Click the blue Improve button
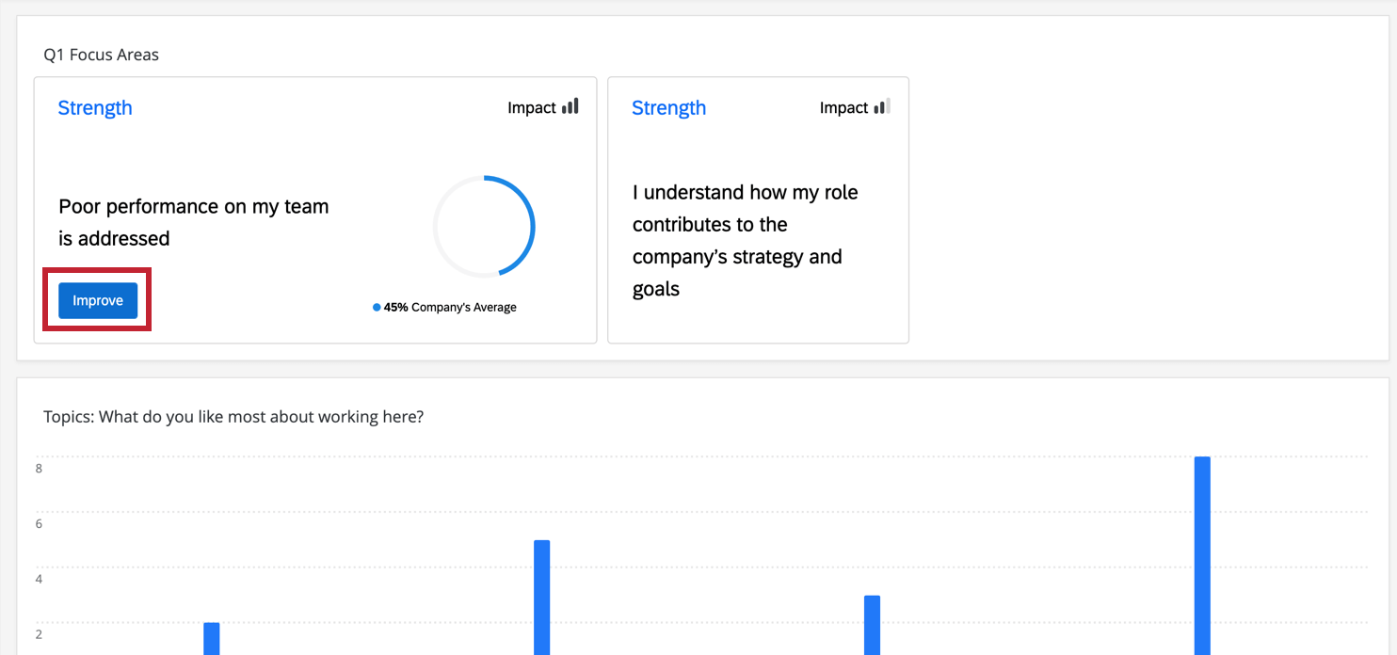This screenshot has width=1397, height=655. pos(98,301)
